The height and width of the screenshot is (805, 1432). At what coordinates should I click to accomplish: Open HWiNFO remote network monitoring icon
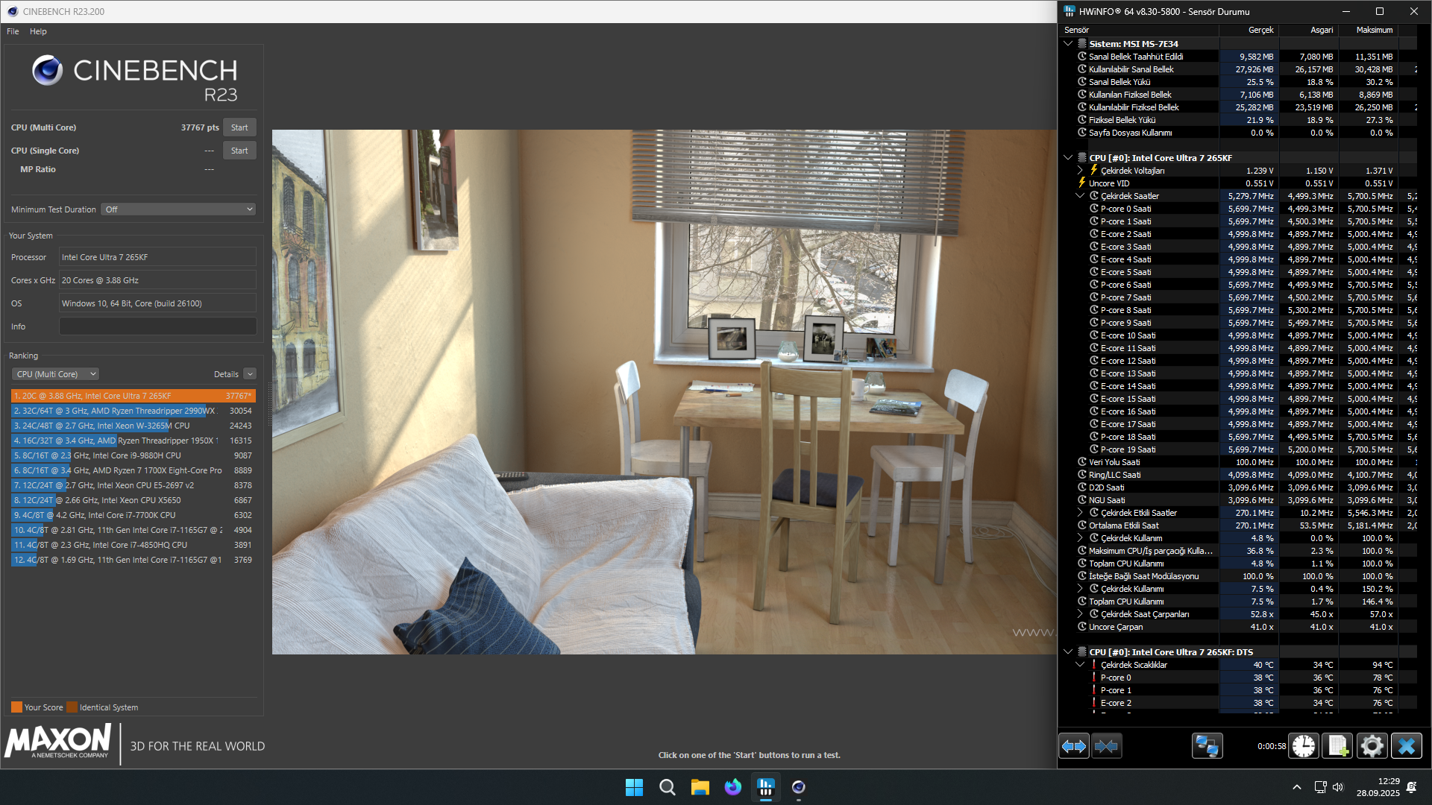[1207, 746]
